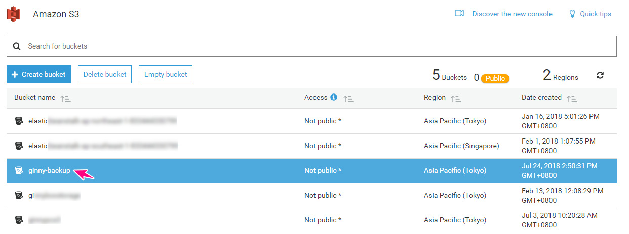Sort by Bucket name column icon
The image size is (629, 234).
pos(65,99)
